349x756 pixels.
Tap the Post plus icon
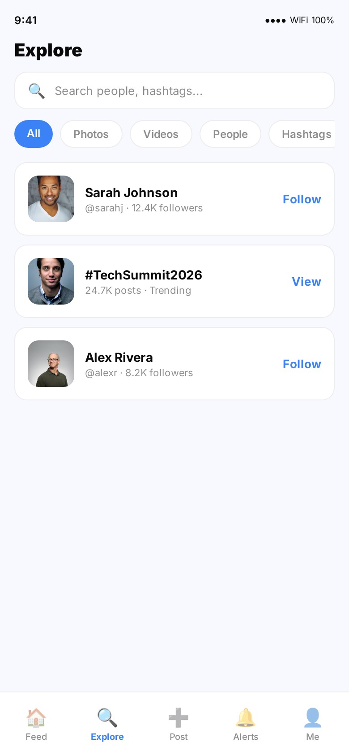pos(179,717)
